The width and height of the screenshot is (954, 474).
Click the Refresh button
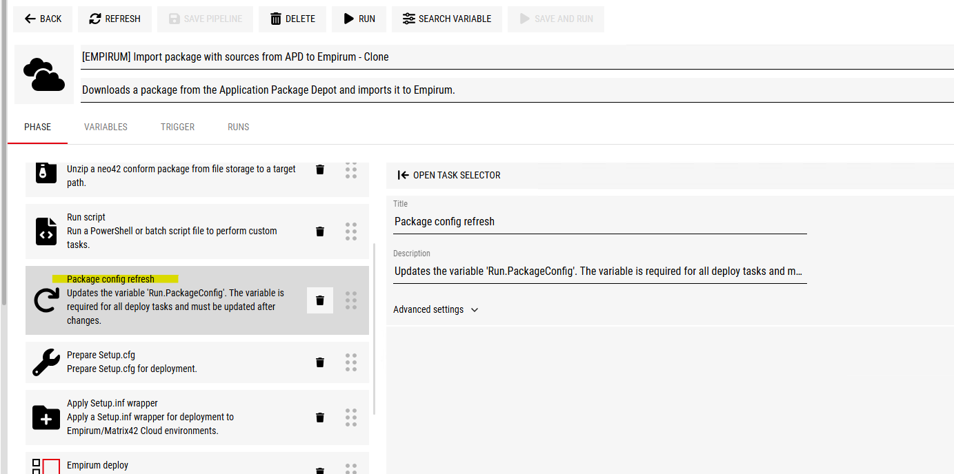click(x=115, y=19)
